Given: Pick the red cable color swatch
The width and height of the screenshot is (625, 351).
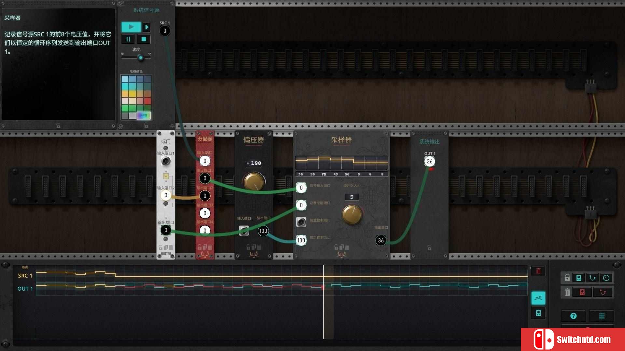Looking at the screenshot, I should pos(147,101).
